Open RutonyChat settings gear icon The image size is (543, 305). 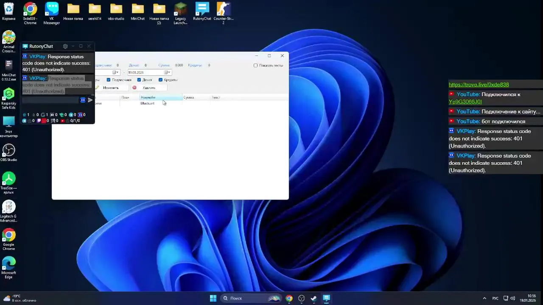click(65, 46)
